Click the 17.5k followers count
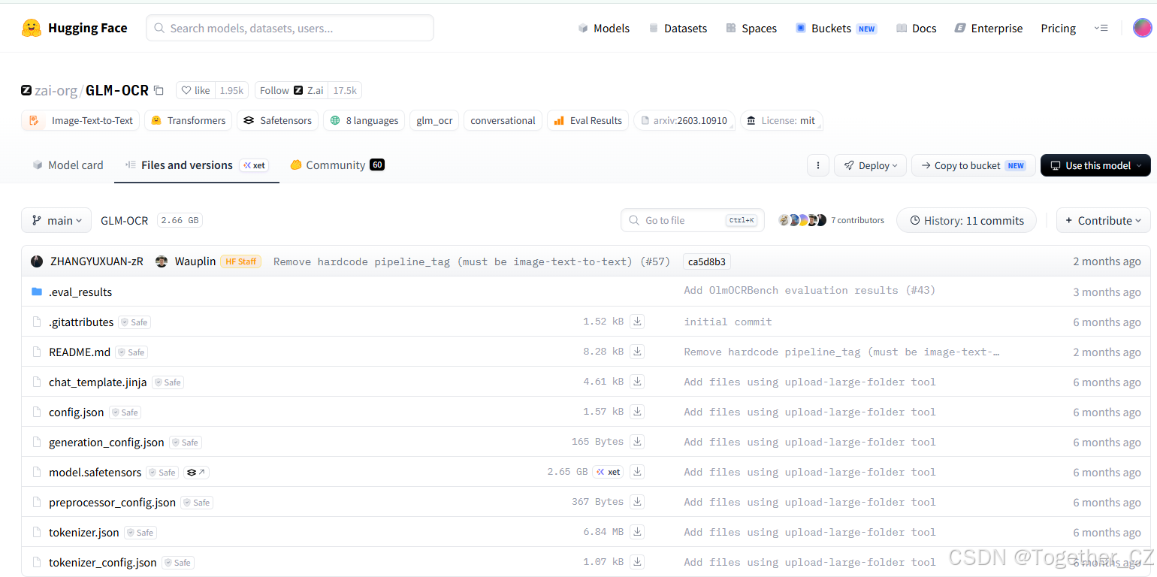The image size is (1157, 577). tap(345, 90)
